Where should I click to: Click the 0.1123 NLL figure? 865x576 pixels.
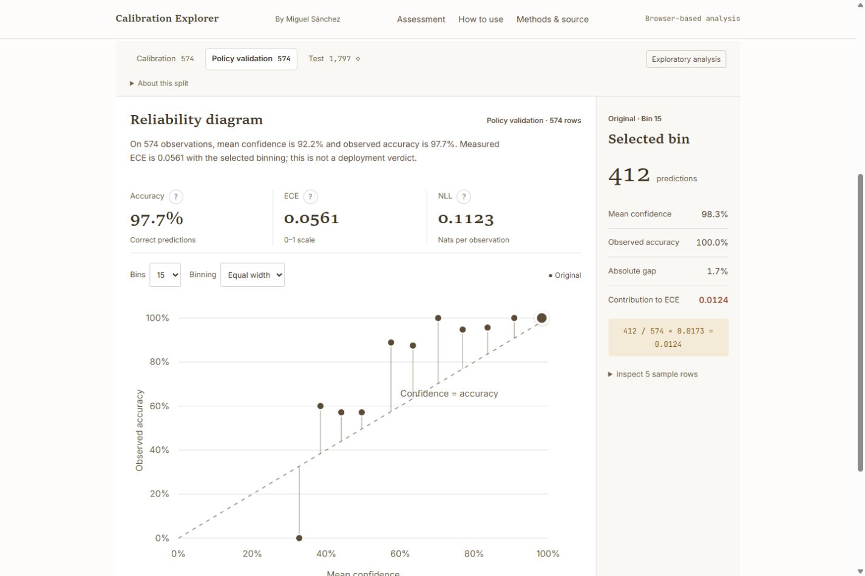point(466,218)
